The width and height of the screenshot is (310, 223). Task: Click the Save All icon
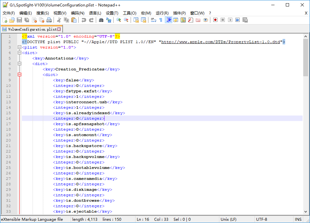[27, 20]
